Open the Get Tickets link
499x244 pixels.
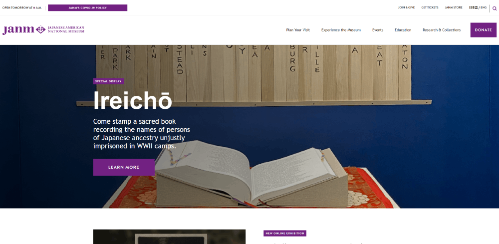(430, 7)
